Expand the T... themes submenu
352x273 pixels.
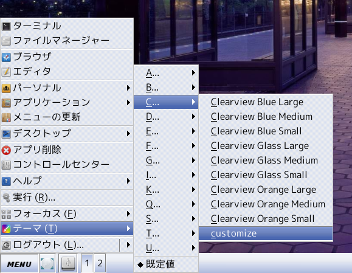tap(166, 233)
